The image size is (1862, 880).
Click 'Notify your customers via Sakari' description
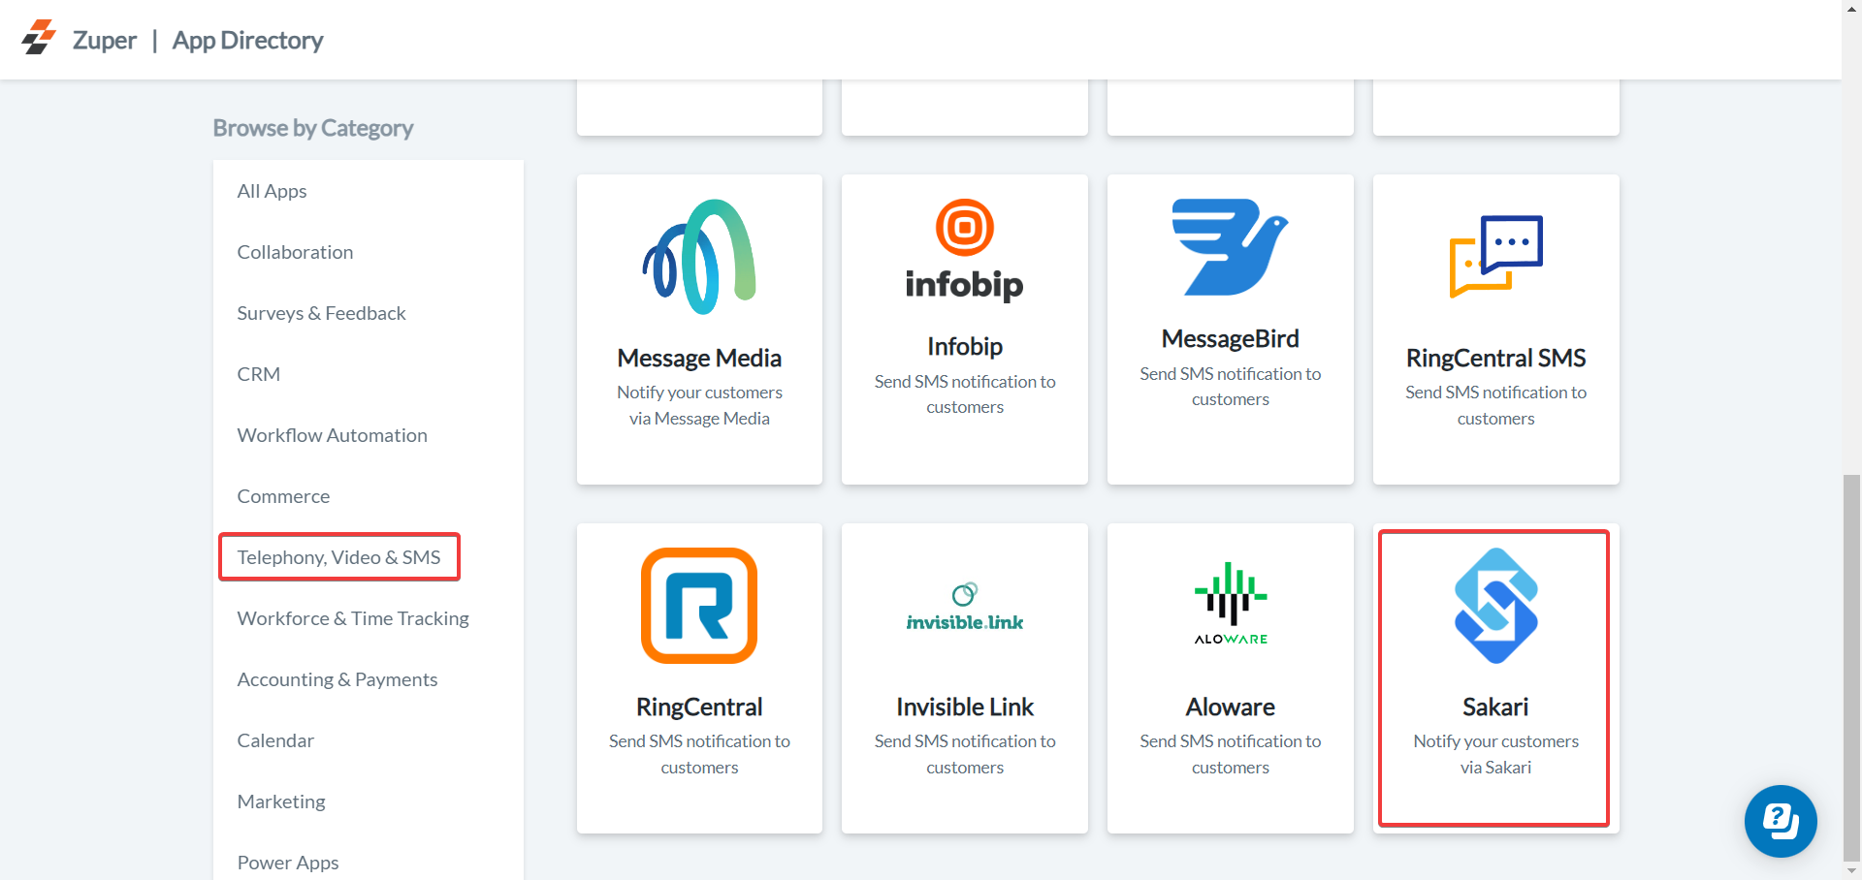(x=1496, y=754)
